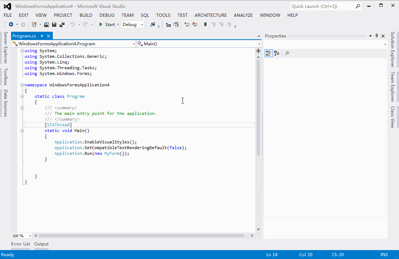Screen dimensions: 399x259
Task: Click the Comment Selection toolbar icon
Action: click(186, 24)
